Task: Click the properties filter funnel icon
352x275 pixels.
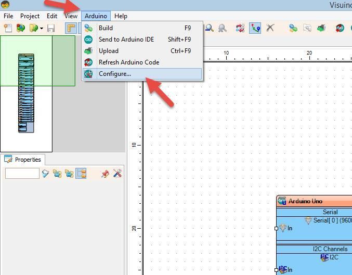Action: 45,174
